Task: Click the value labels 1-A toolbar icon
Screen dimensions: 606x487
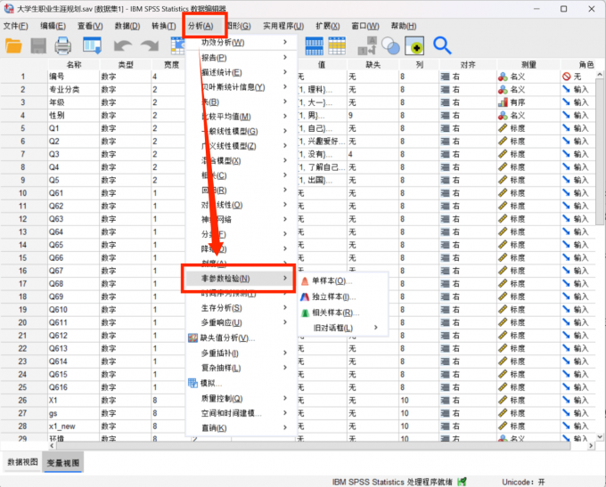Action: [x=367, y=46]
